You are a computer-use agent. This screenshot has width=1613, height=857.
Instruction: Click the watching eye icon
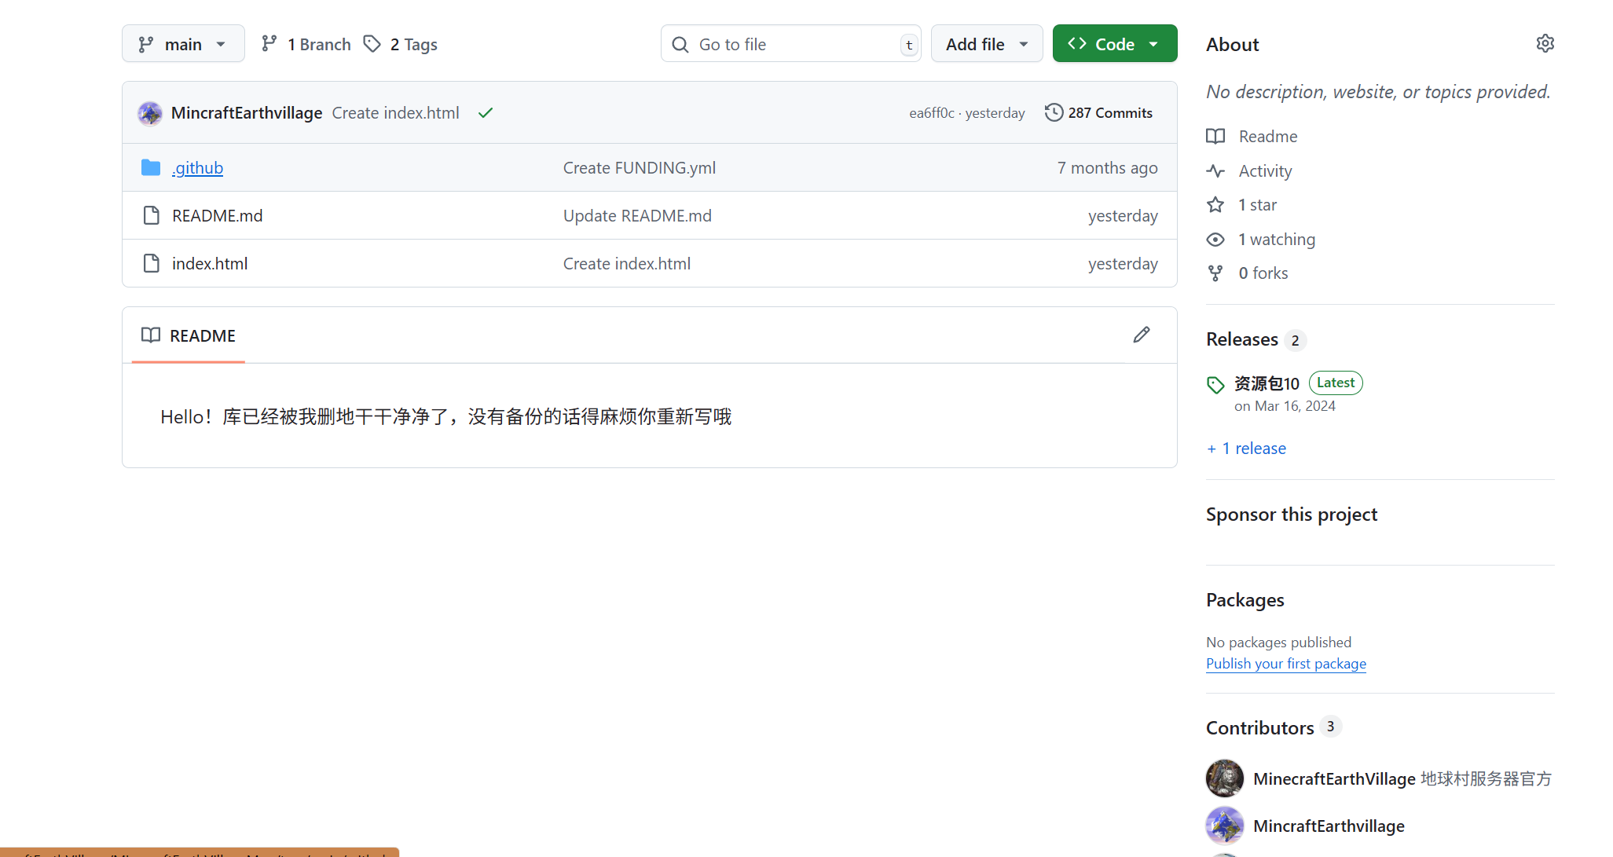click(1215, 240)
